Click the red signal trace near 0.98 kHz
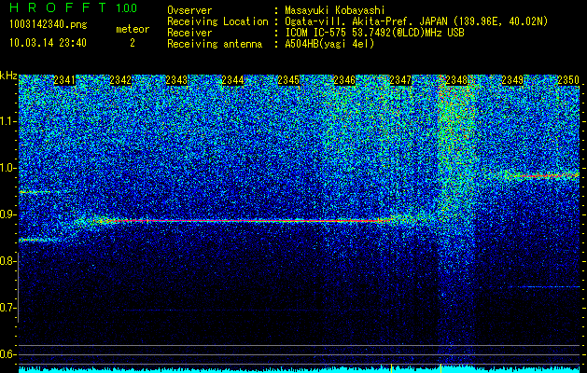Image resolution: width=587 pixels, height=373 pixels. (x=541, y=175)
